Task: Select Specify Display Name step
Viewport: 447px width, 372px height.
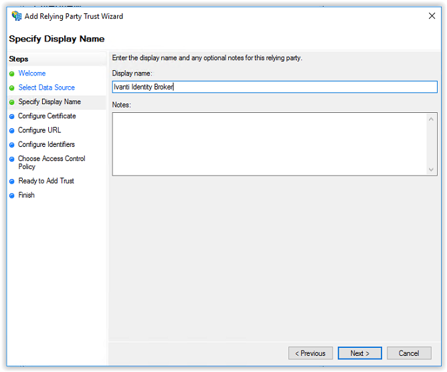Action: pyautogui.click(x=50, y=102)
